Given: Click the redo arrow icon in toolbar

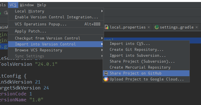Looking at the screenshot, I should [6, 13].
